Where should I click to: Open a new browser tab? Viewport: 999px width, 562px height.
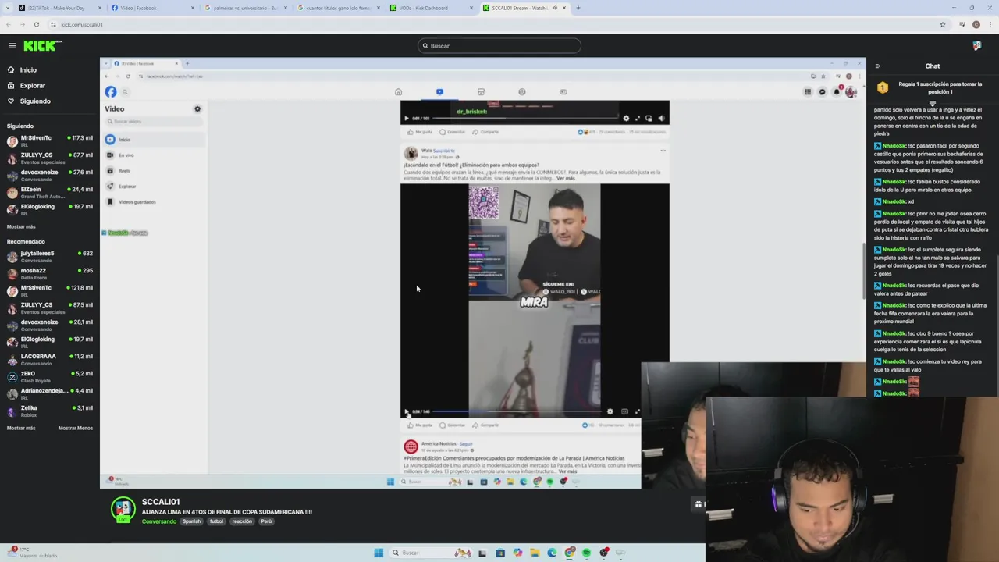[578, 8]
